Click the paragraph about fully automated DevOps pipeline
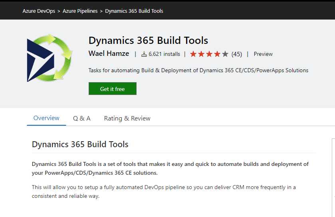The height and width of the screenshot is (217, 335). click(164, 191)
